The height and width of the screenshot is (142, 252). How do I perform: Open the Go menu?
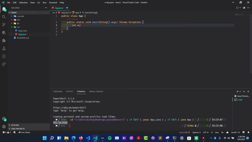click(x=39, y=3)
